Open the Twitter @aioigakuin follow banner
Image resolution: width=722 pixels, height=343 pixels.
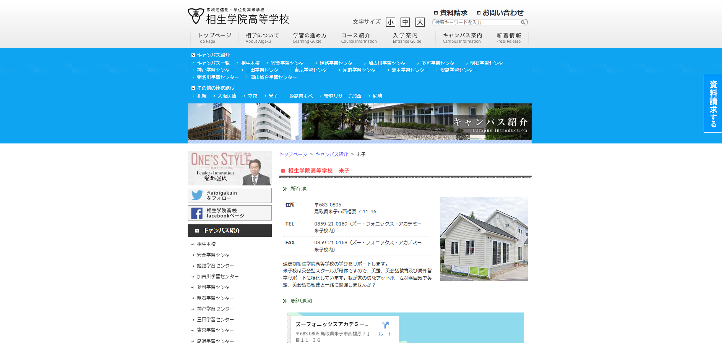229,195
